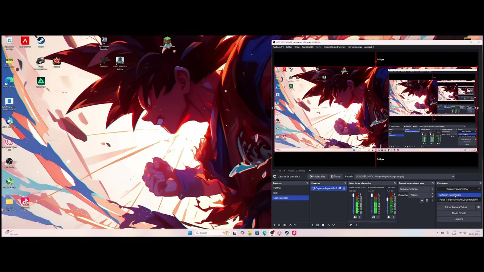
Task: Remove selected source with Fuentes trash icon
Action: click(318, 225)
